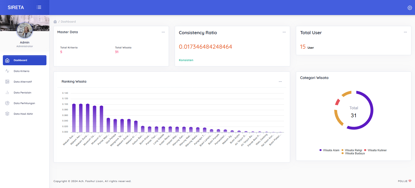
Task: Click the Data Perhitungan pie chart icon
Action: coord(7,103)
